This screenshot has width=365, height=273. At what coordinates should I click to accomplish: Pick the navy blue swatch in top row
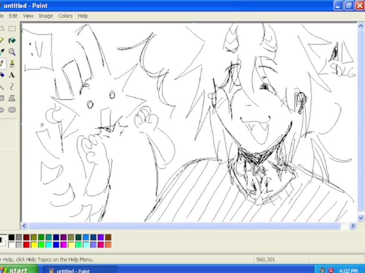tap(56, 237)
